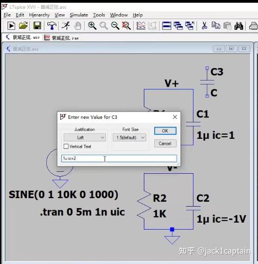Viewport: 258px width, 264px height.
Task: Open the Hierarchy menu
Action: click(x=39, y=15)
